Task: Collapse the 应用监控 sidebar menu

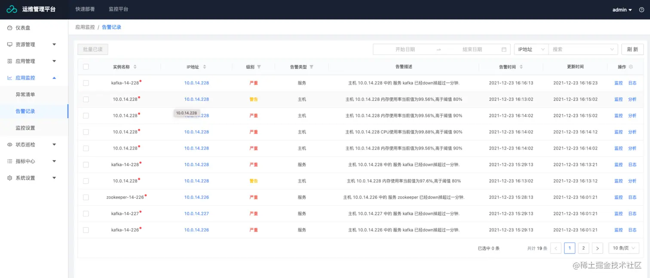Action: (x=54, y=78)
